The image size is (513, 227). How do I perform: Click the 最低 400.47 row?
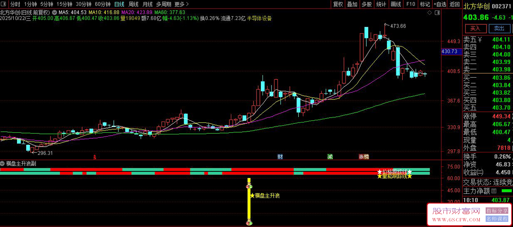click(488, 132)
